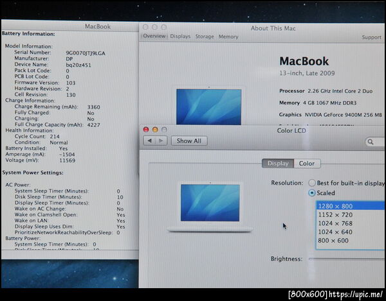The width and height of the screenshot is (386, 301).
Task: Select the 1280 × 800 resolution
Action: 351,206
